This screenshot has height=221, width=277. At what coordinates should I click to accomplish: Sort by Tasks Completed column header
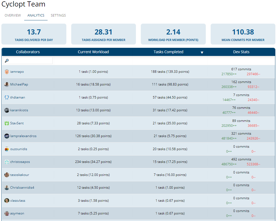click(168, 52)
